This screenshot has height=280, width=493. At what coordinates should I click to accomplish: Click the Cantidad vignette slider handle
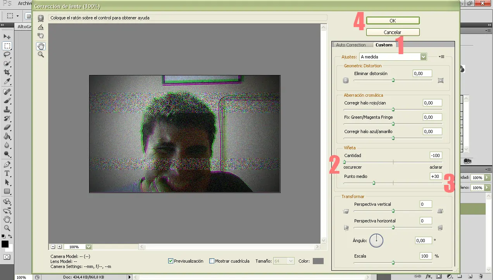(x=344, y=162)
